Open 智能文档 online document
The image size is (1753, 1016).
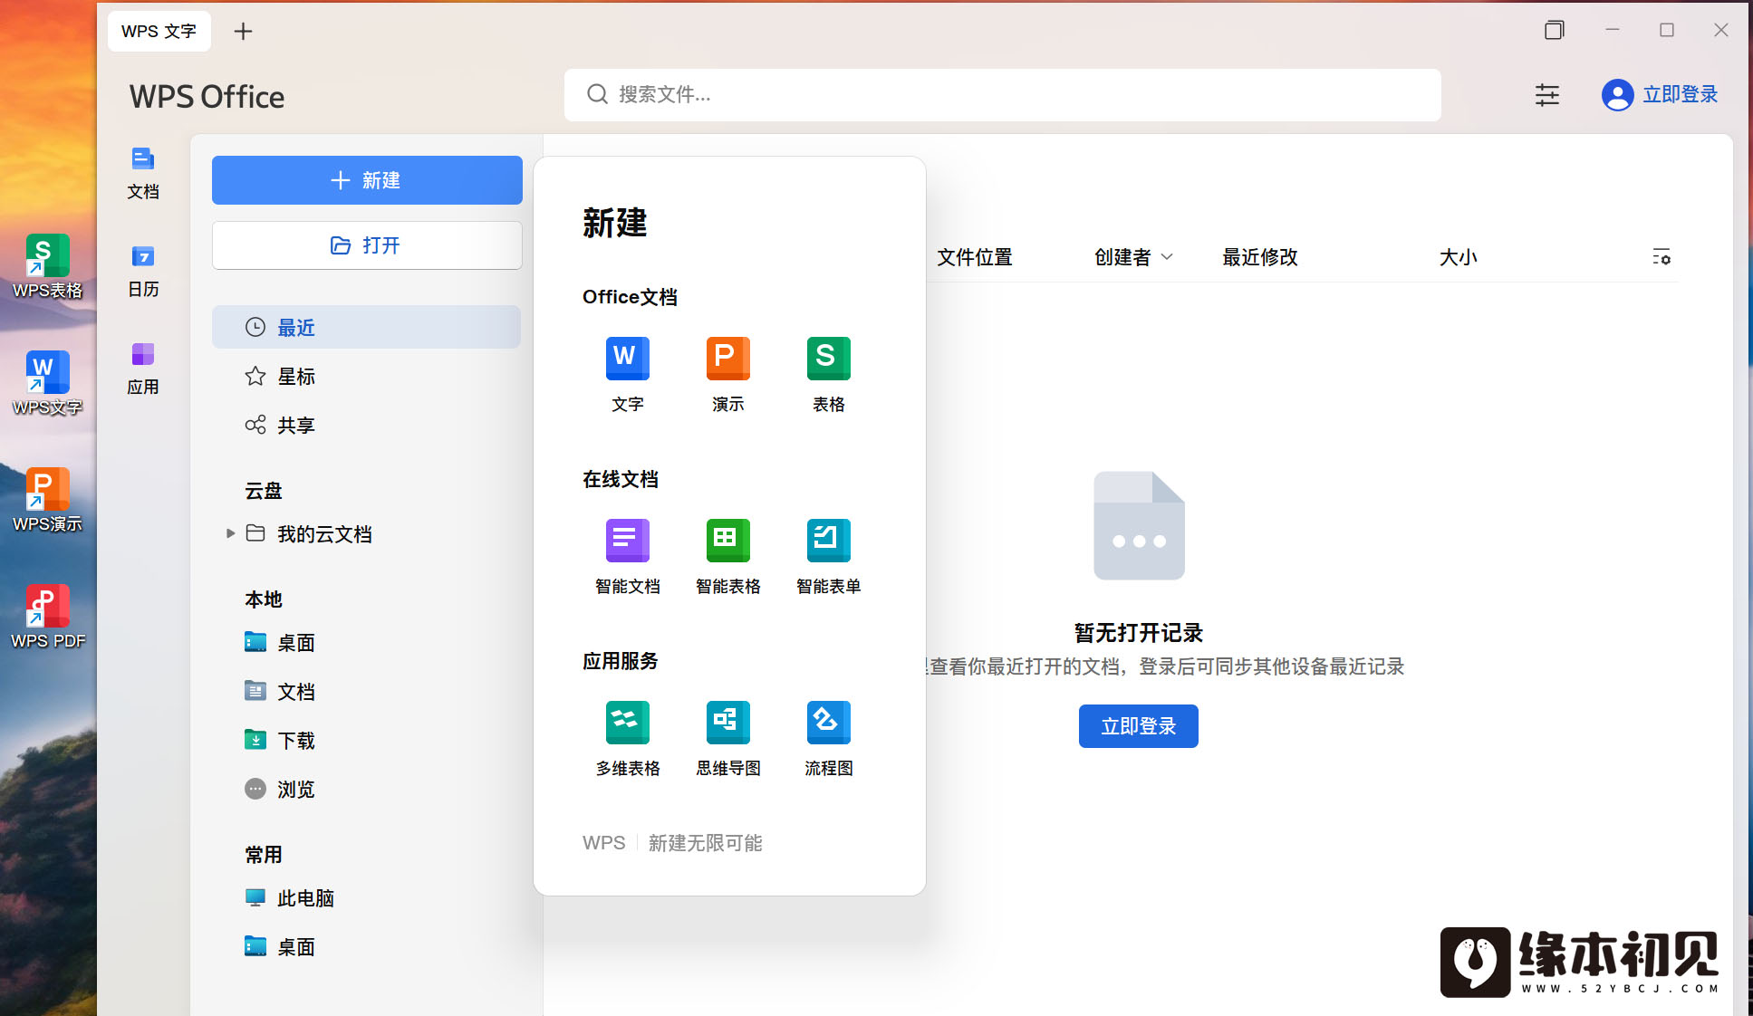pyautogui.click(x=627, y=542)
